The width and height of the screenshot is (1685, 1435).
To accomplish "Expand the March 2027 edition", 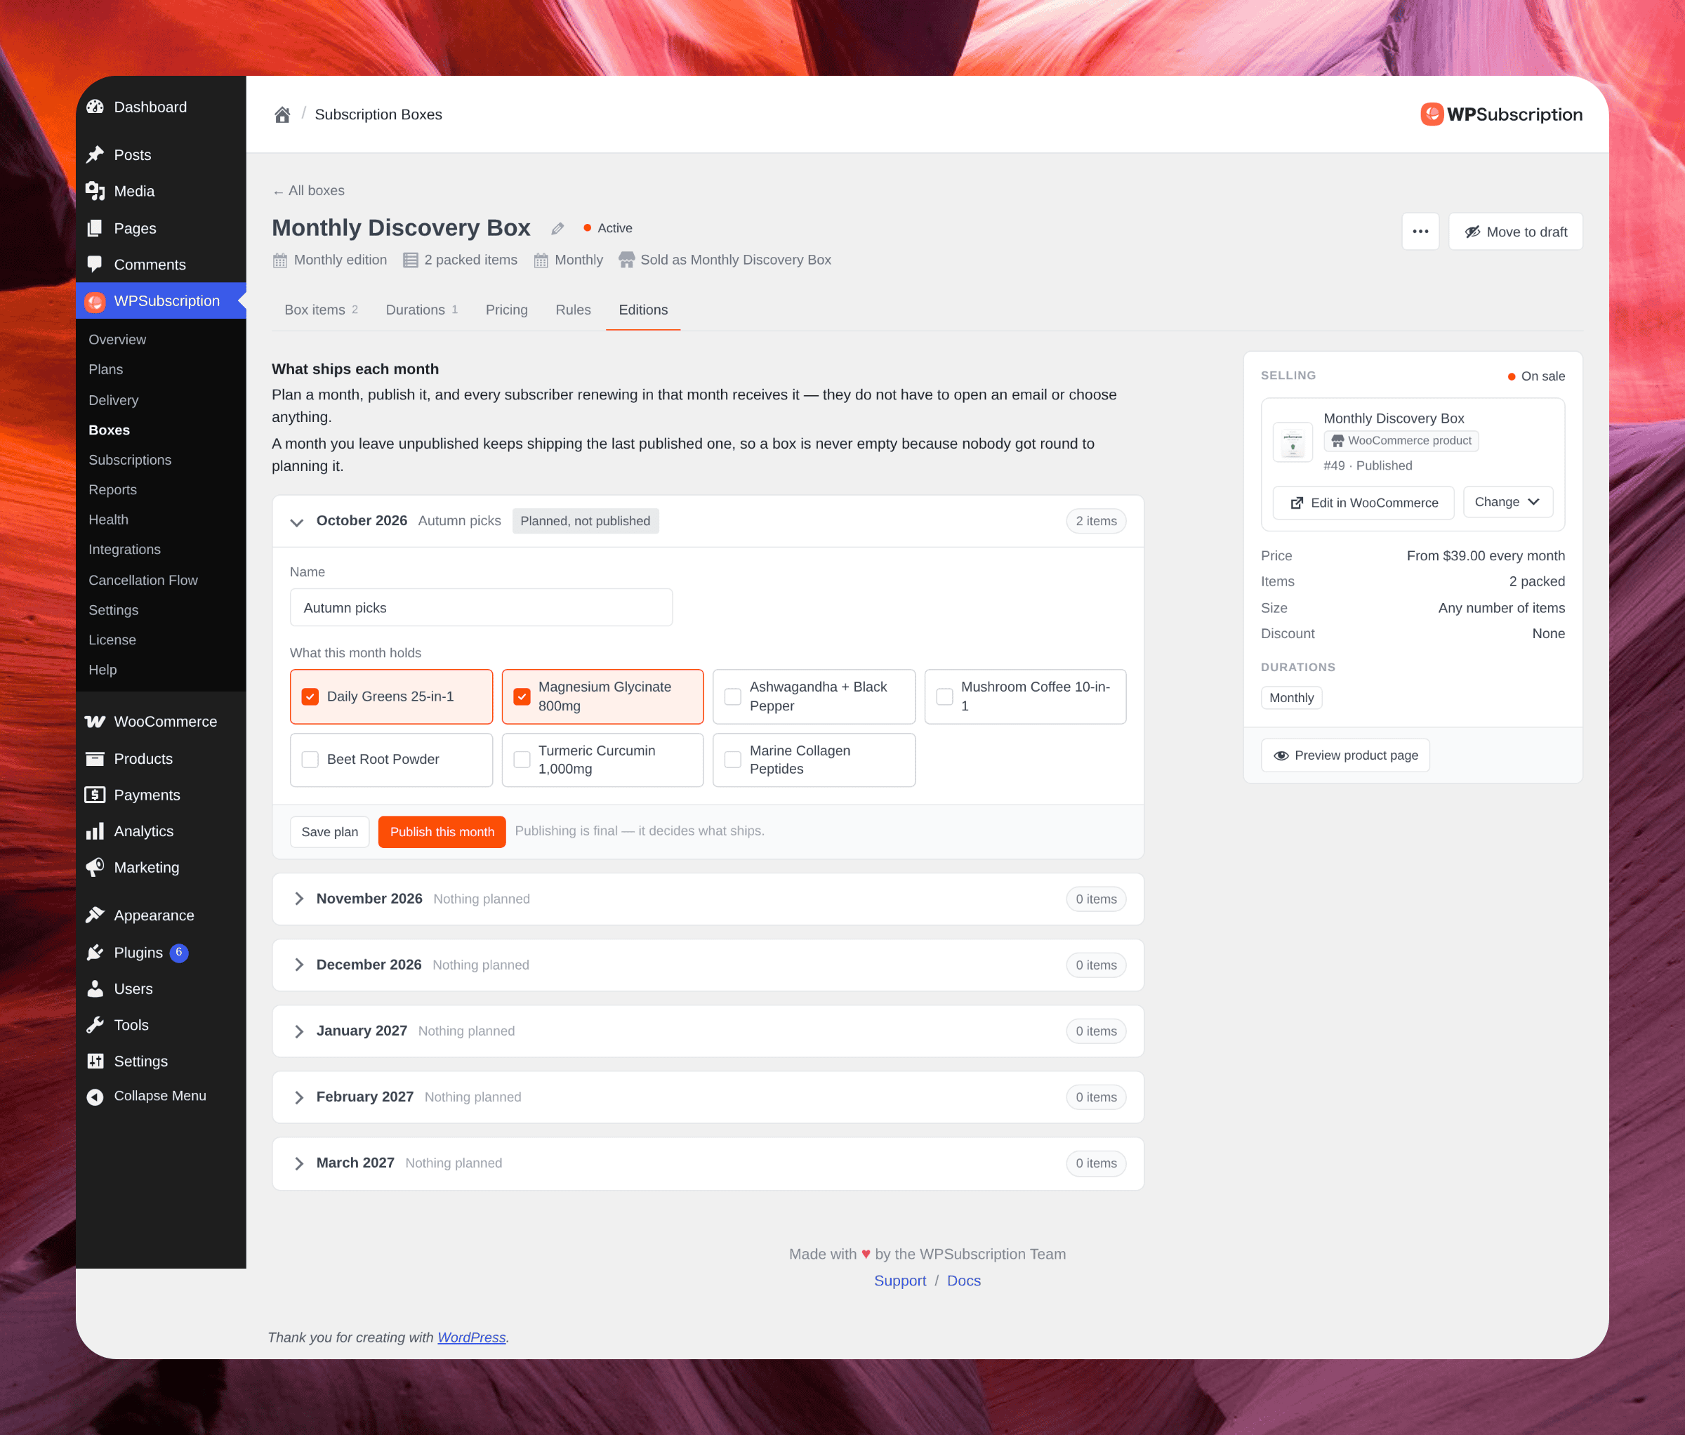I will pyautogui.click(x=298, y=1163).
